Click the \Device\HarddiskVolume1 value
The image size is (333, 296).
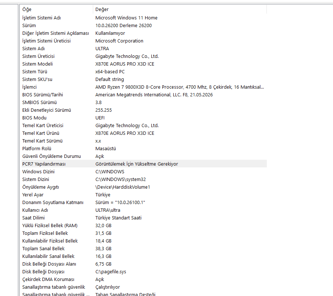122,187
